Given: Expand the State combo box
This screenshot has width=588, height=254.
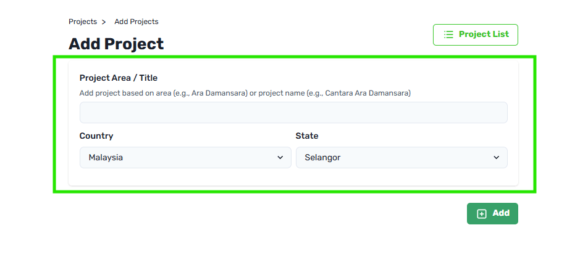Looking at the screenshot, I should [x=401, y=157].
